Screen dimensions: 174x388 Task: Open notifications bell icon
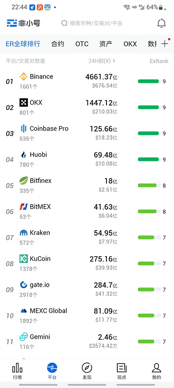161,23
